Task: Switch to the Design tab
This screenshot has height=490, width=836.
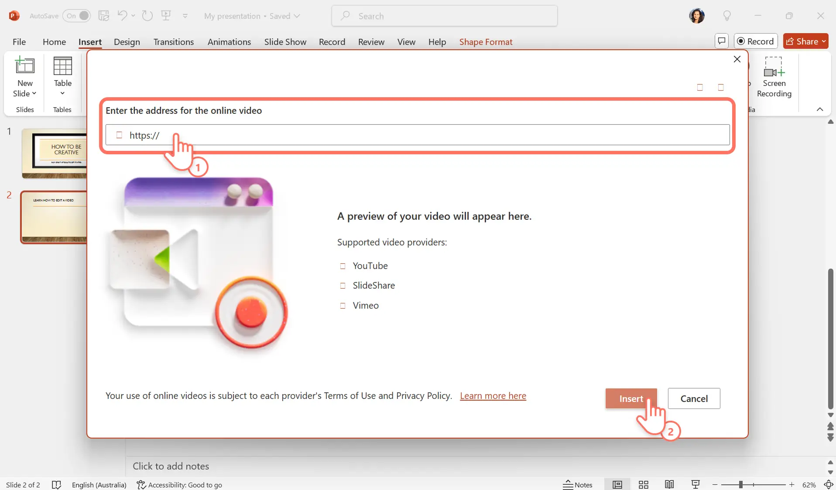Action: pyautogui.click(x=127, y=42)
